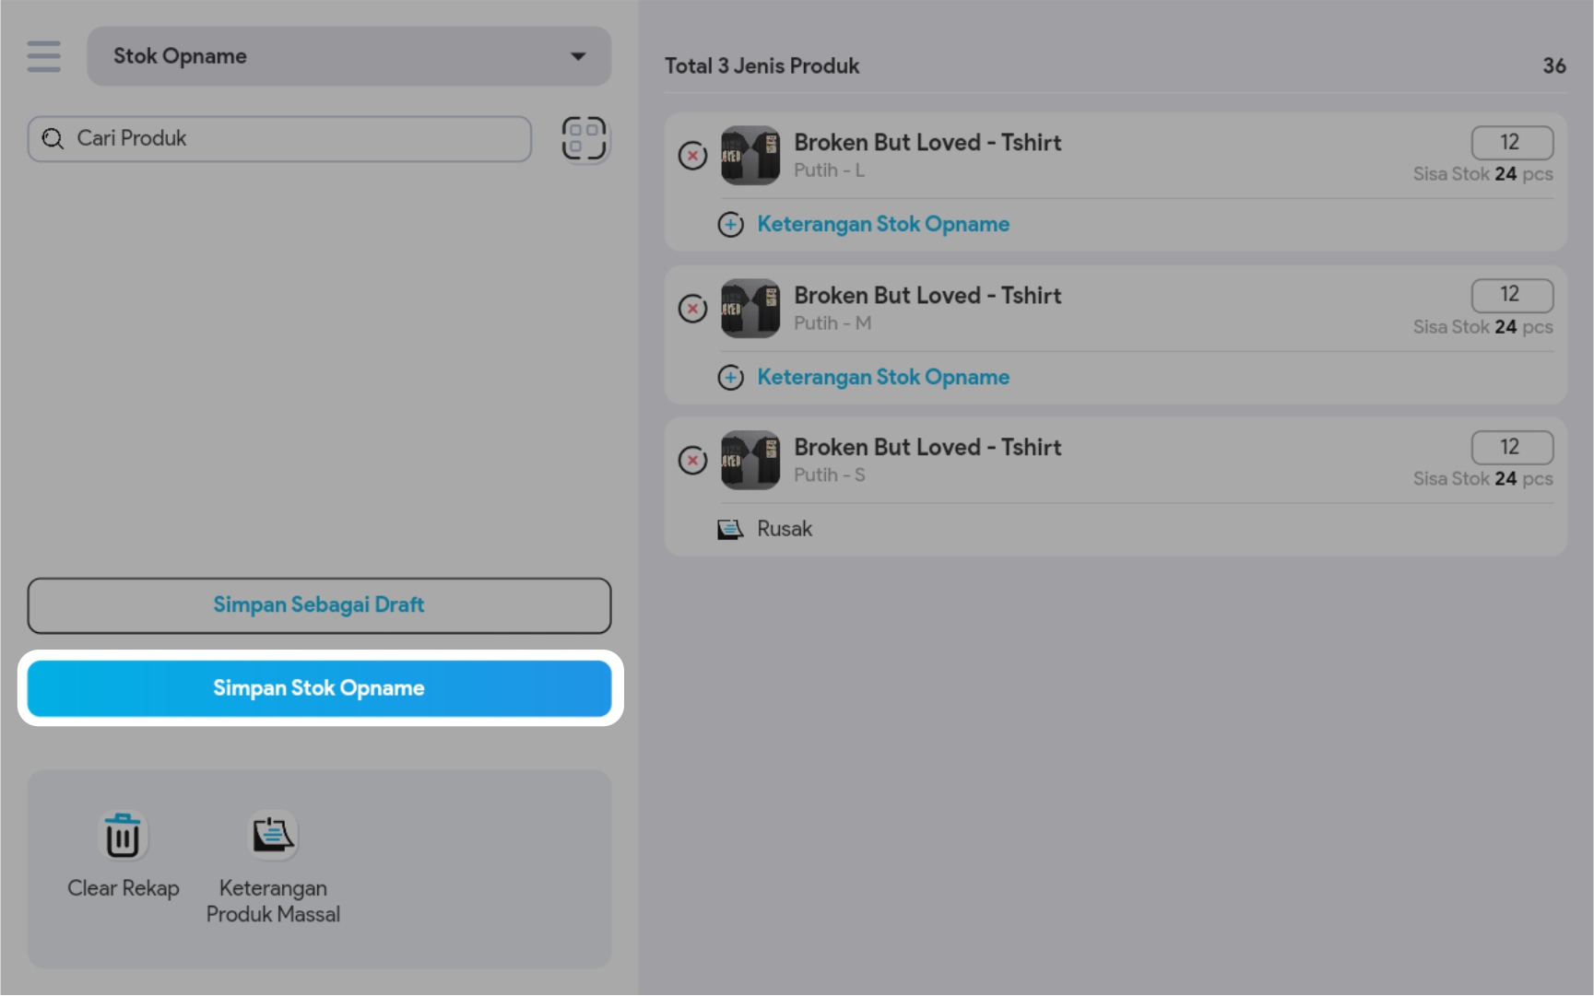Expand the Stok Opname dropdown
Viewport: 1594px width, 996px height.
pos(348,56)
